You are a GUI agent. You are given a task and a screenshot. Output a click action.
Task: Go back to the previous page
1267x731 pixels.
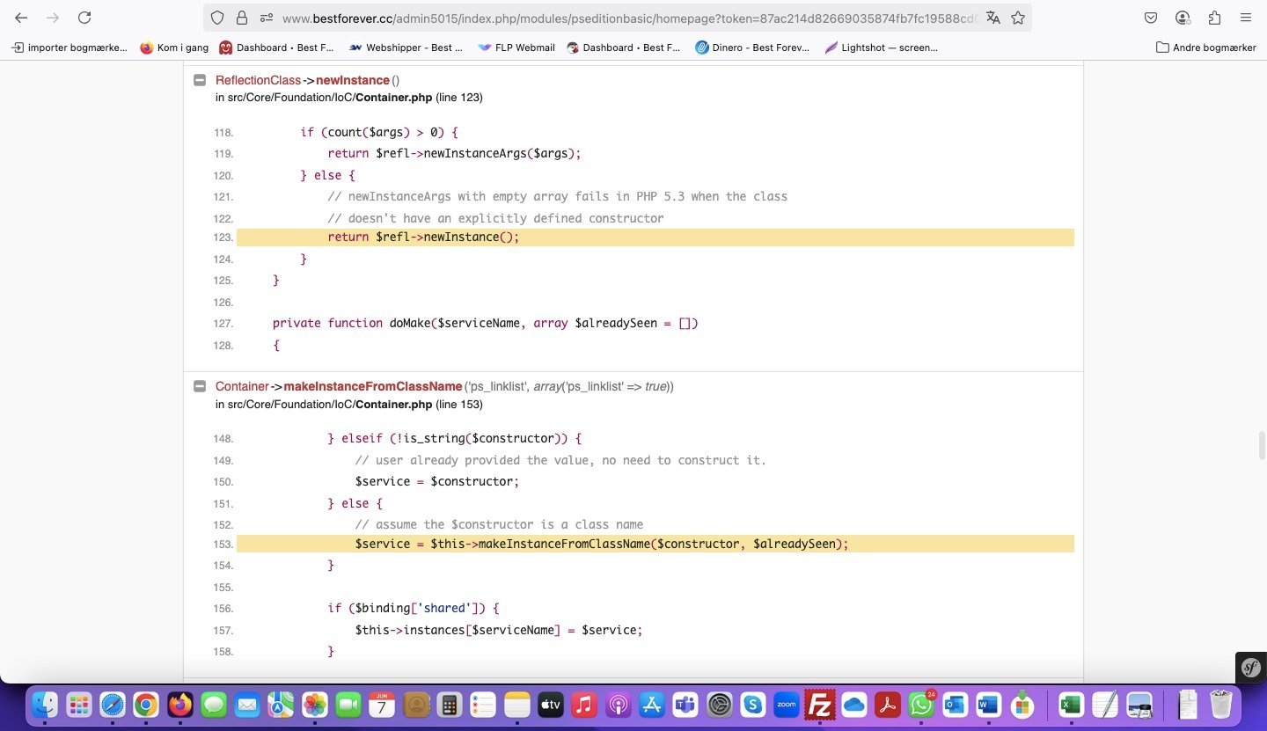point(21,18)
